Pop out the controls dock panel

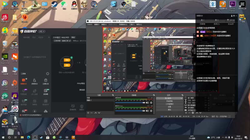[x=182, y=95]
